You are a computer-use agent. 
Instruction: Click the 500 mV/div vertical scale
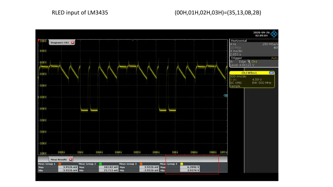tap(238, 76)
